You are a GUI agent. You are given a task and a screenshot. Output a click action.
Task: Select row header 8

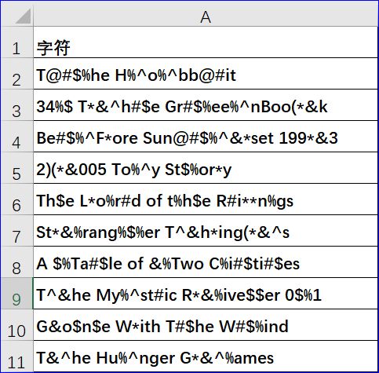pyautogui.click(x=17, y=262)
